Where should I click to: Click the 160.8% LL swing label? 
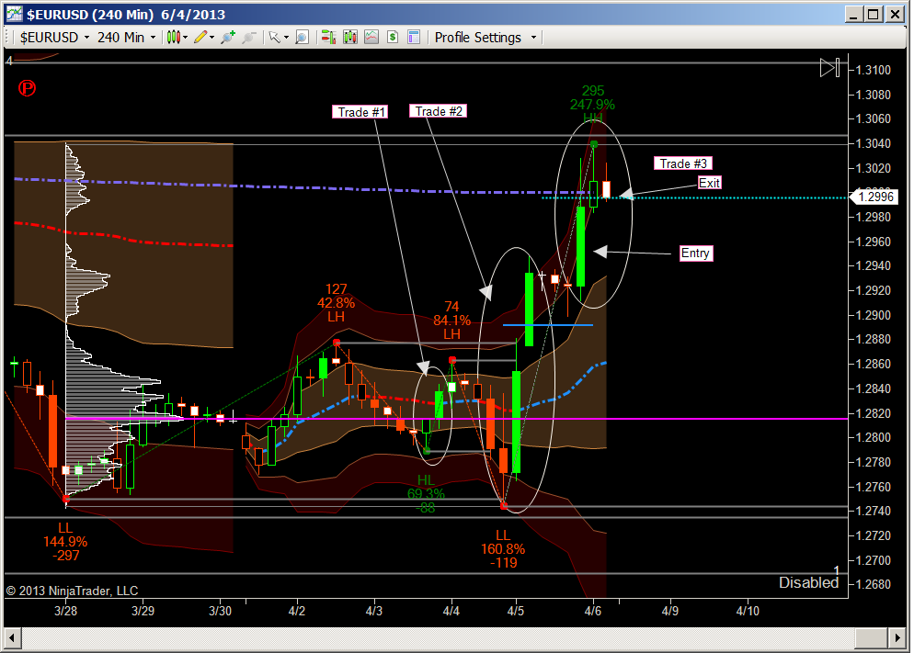point(502,549)
